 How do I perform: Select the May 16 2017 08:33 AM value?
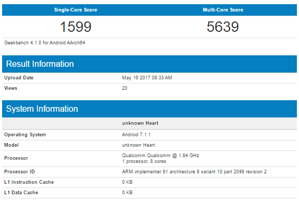pos(147,78)
